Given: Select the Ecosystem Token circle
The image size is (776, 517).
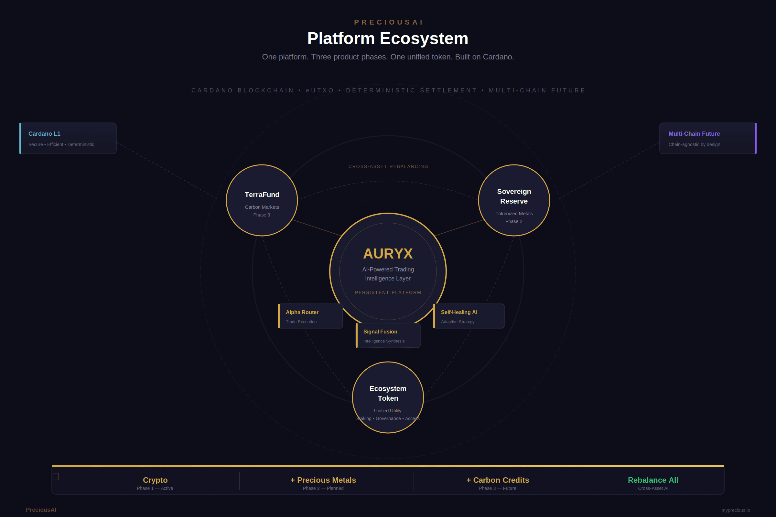Looking at the screenshot, I should pos(388,397).
